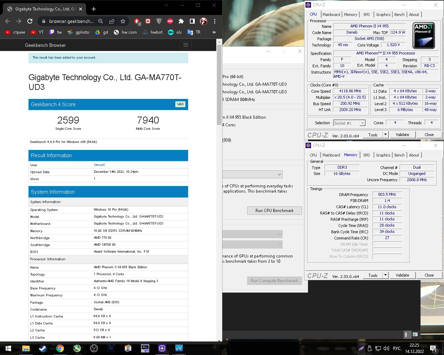Open new Chrome tab with plus
This screenshot has width=444, height=355.
coord(94,9)
